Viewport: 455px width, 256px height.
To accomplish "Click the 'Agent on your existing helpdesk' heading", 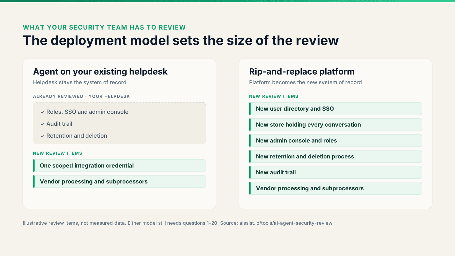I will coord(100,72).
